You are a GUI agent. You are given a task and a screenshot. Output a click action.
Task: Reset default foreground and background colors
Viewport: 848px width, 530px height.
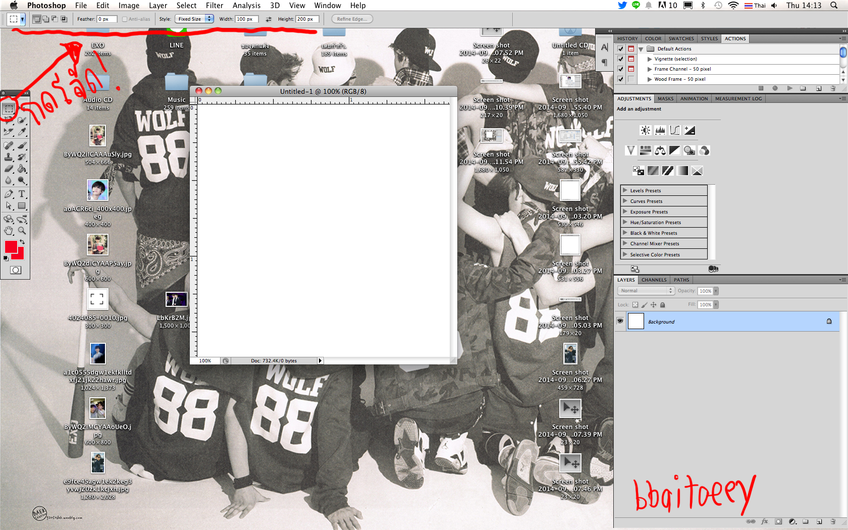pos(6,258)
